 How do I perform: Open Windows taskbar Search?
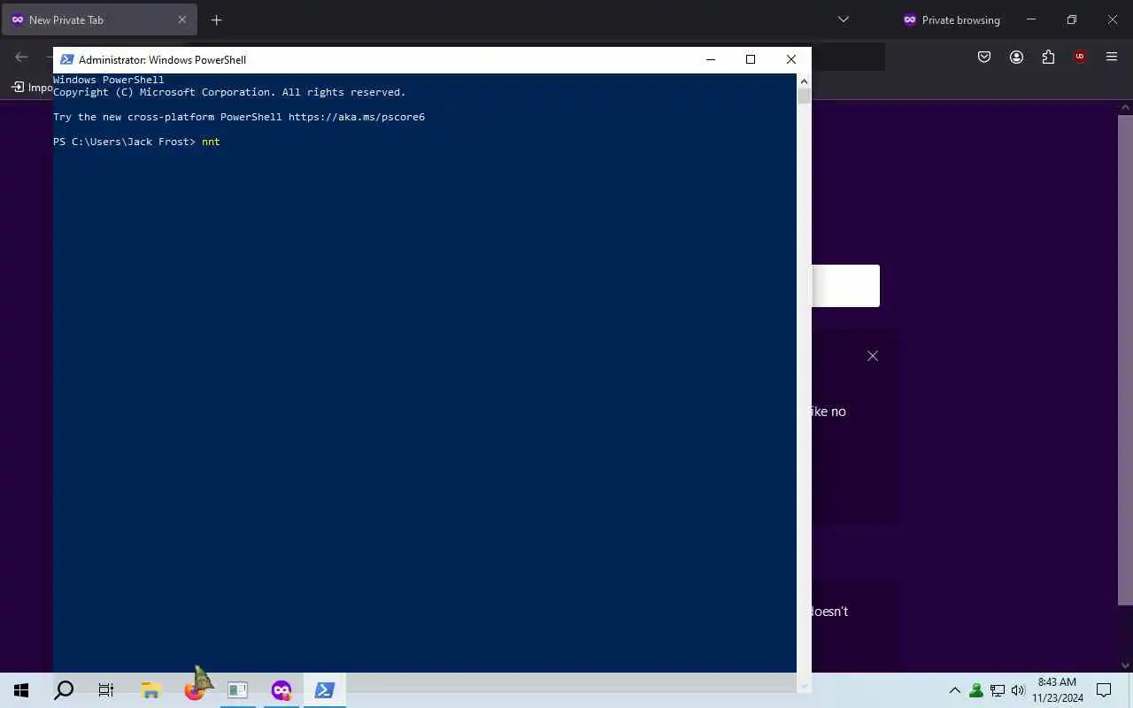[64, 690]
